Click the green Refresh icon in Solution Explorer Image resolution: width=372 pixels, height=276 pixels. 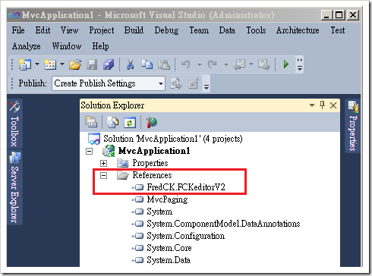pyautogui.click(x=130, y=123)
